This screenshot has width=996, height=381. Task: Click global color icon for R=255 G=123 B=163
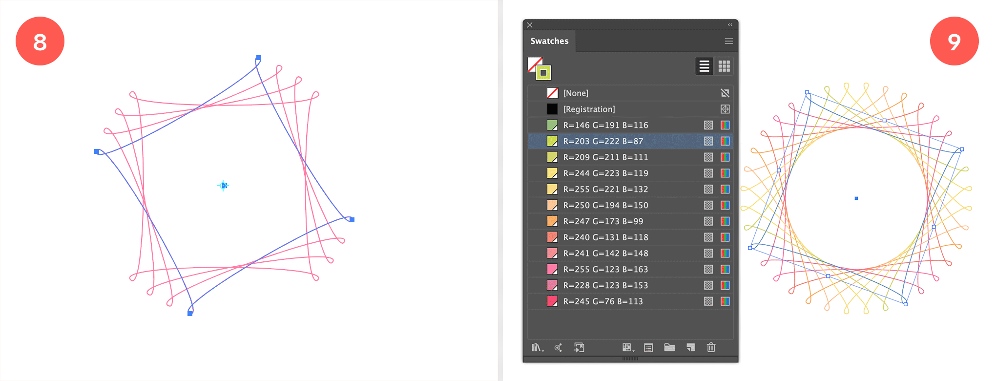point(708,269)
